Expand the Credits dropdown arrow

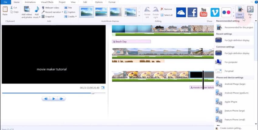click(76, 16)
